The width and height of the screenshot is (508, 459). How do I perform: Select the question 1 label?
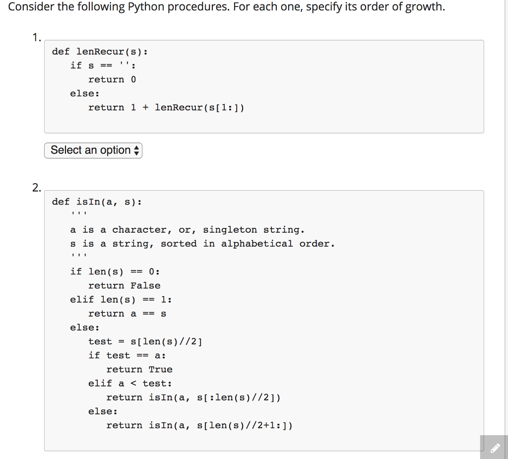[35, 37]
